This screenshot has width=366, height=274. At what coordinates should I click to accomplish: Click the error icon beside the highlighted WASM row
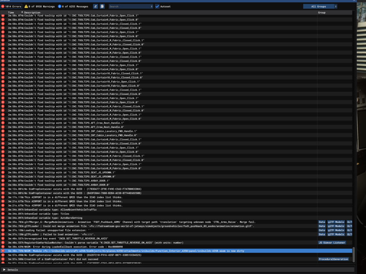[3, 251]
